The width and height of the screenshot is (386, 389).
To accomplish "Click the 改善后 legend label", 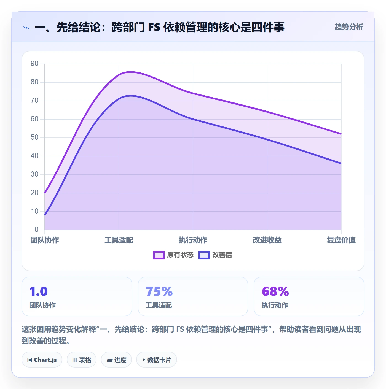I will tap(222, 255).
